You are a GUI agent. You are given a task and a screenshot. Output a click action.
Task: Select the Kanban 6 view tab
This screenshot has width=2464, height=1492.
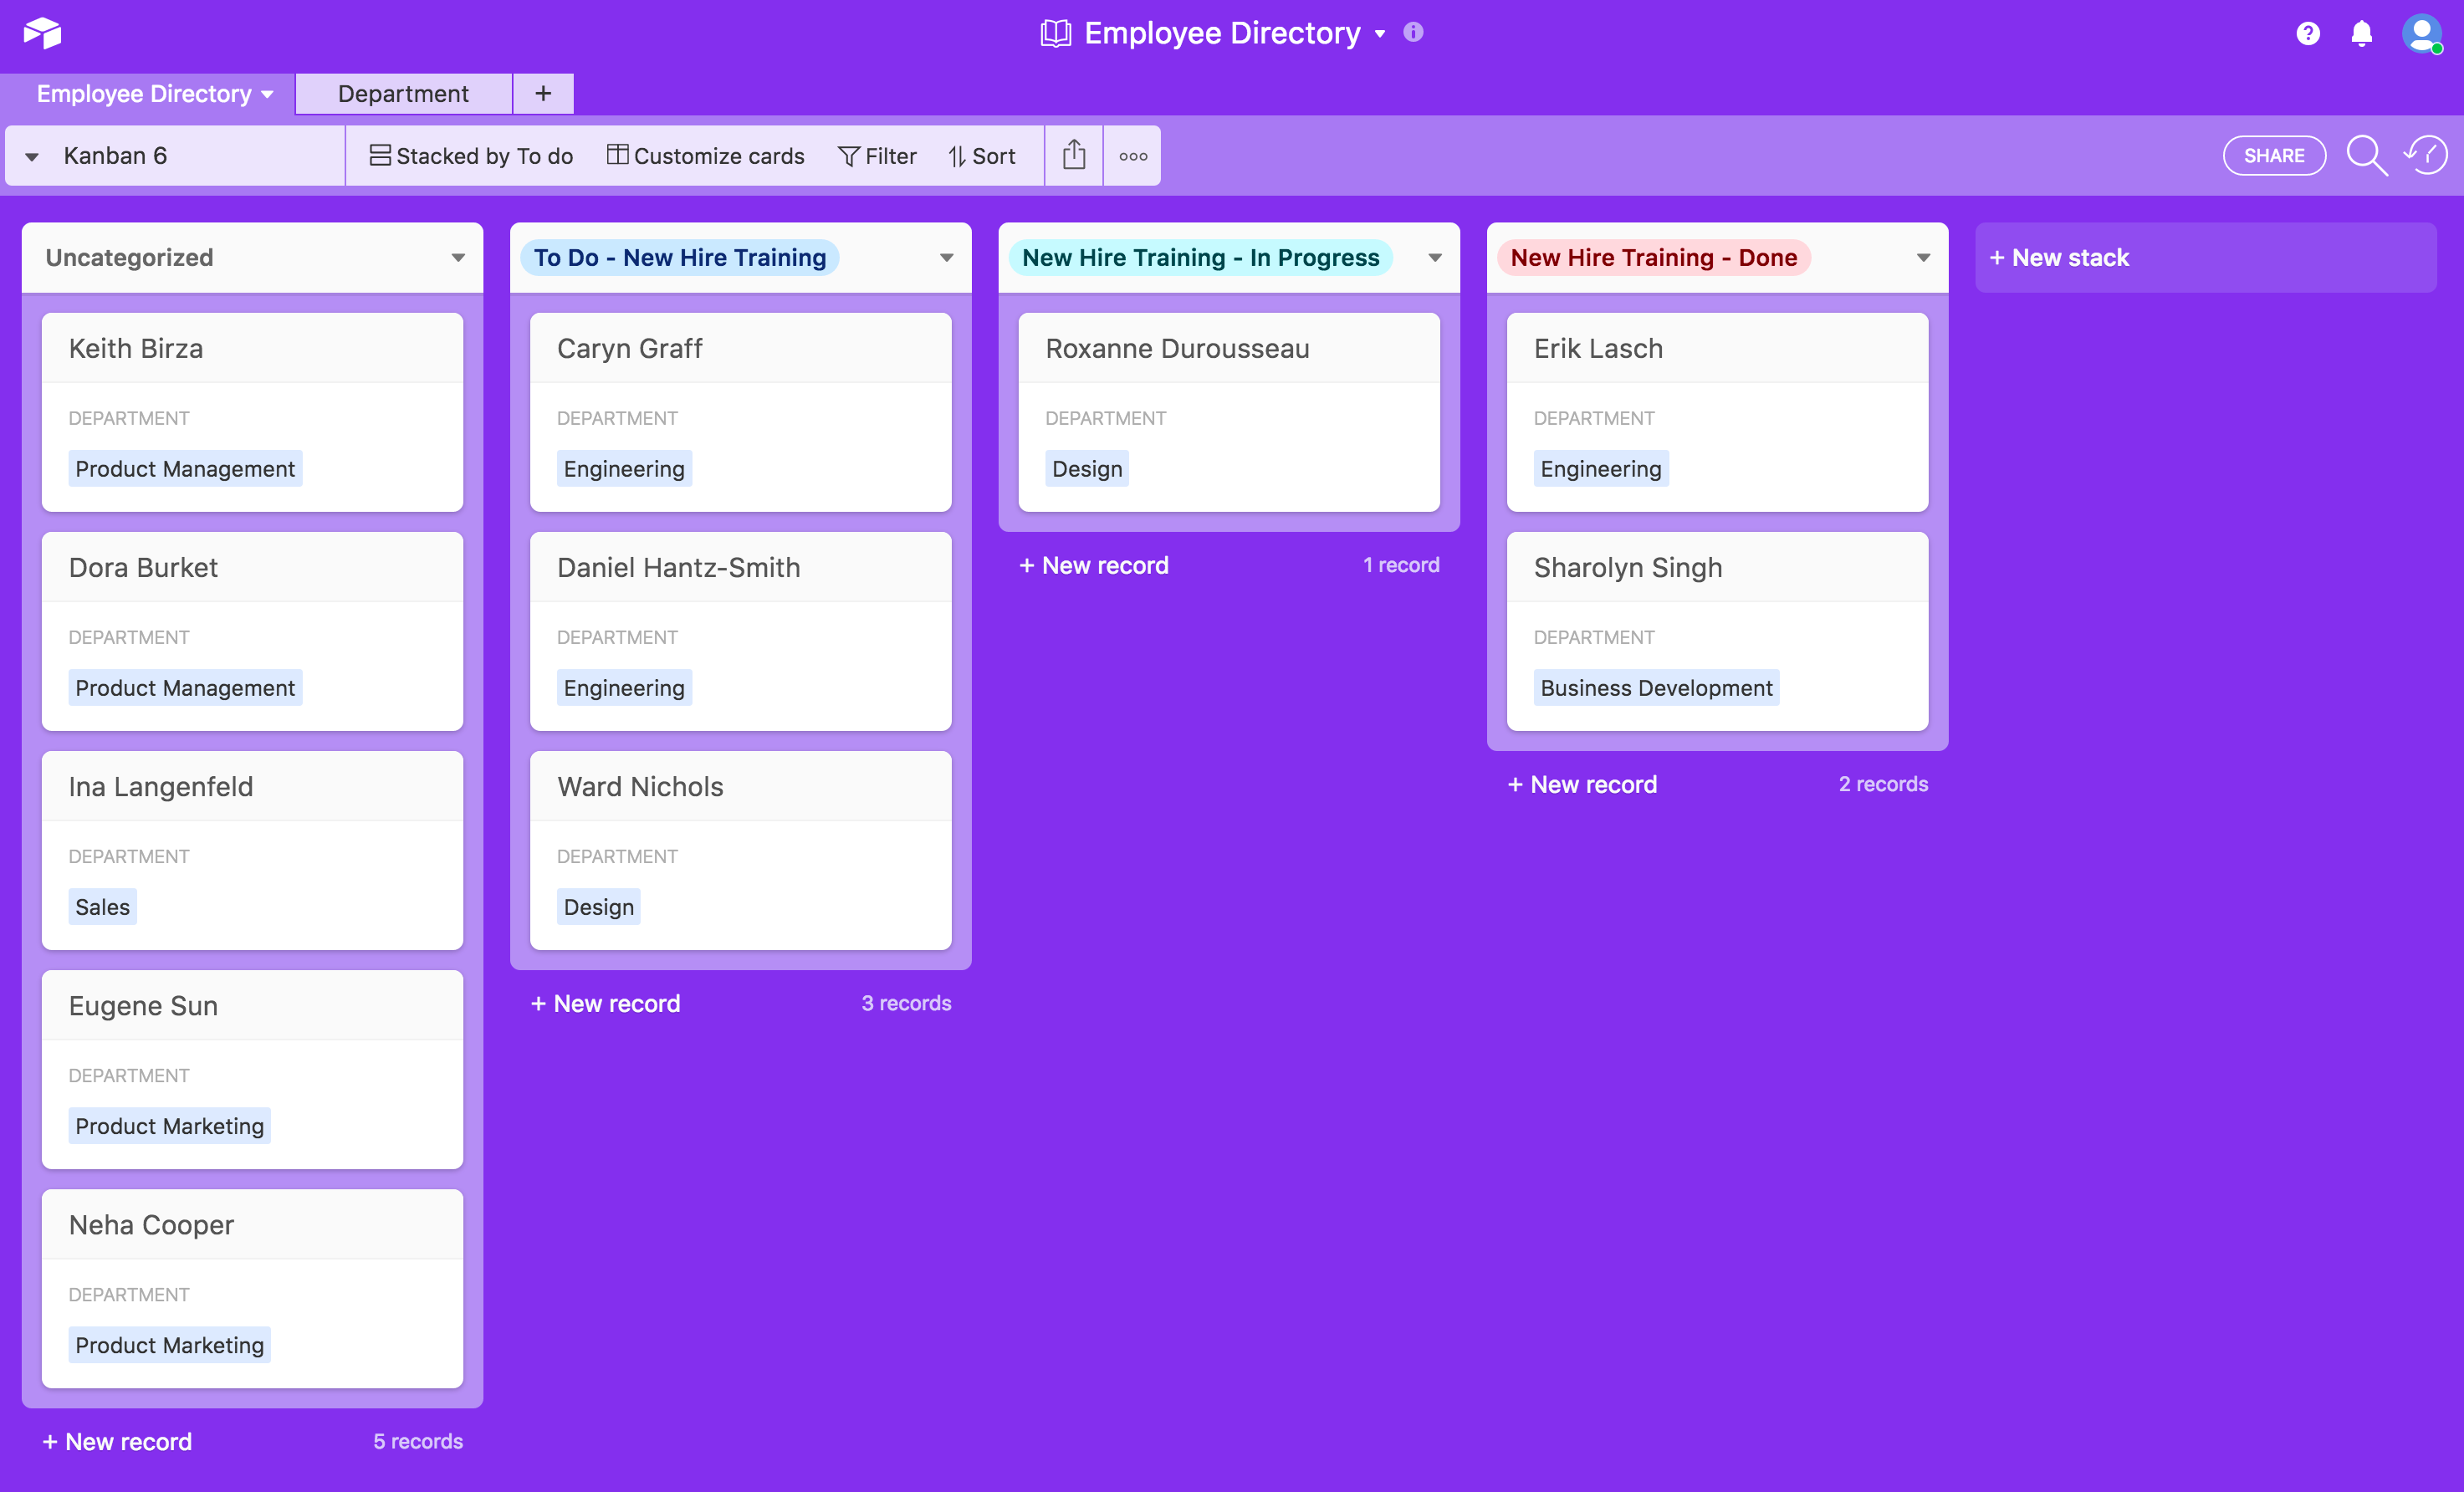pos(174,155)
